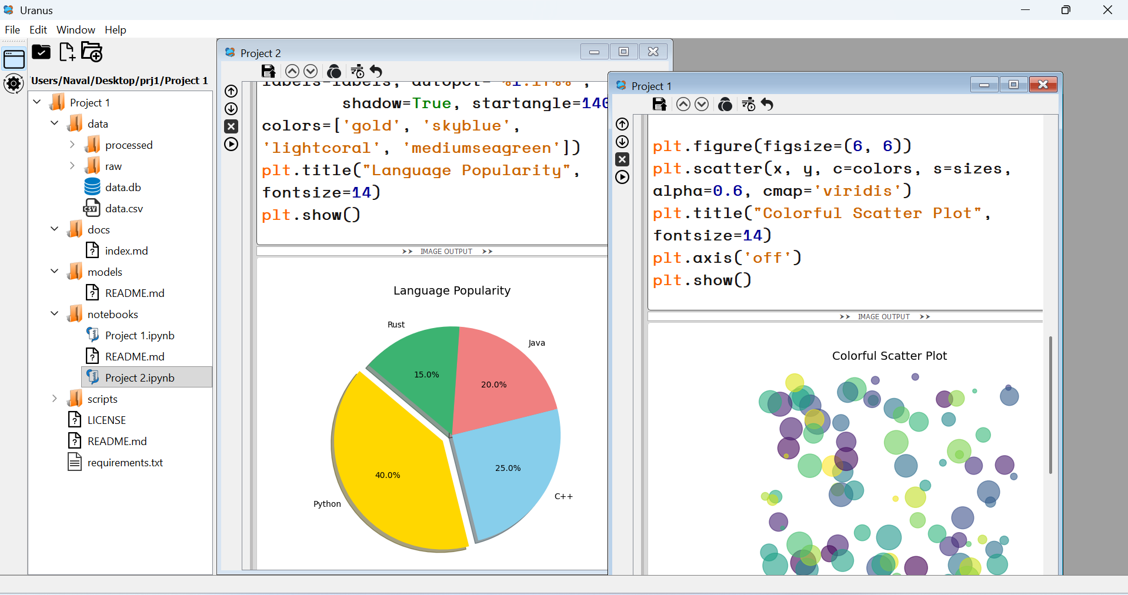Create a new file from the top toolbar
Image resolution: width=1128 pixels, height=595 pixels.
(x=66, y=52)
